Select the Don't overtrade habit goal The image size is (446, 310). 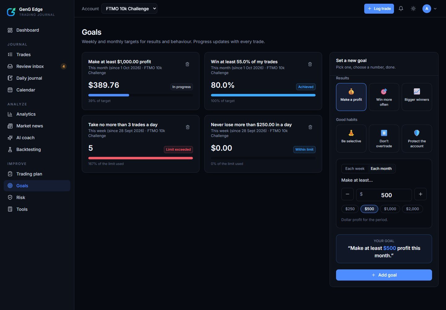click(384, 139)
